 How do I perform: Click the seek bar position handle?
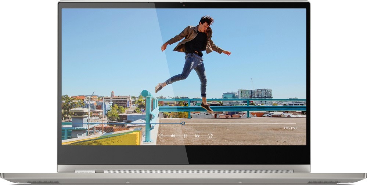coord(183,123)
